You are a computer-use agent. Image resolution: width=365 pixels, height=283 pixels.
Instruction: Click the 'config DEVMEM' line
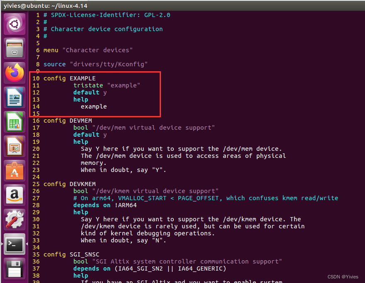point(68,121)
